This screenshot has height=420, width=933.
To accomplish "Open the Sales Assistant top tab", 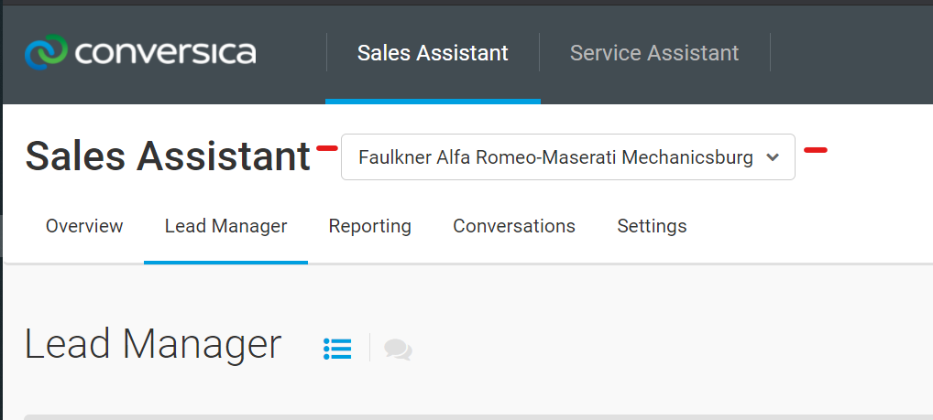I will tap(433, 53).
